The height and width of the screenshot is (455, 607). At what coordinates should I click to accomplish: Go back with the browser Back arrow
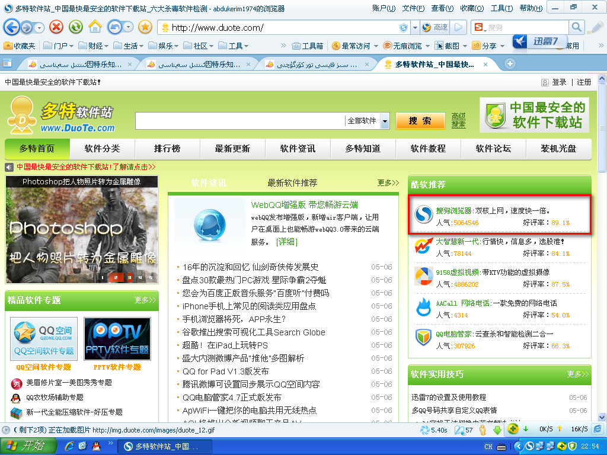coord(12,27)
